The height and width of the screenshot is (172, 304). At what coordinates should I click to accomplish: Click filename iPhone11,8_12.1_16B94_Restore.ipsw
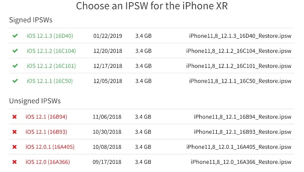click(x=243, y=117)
